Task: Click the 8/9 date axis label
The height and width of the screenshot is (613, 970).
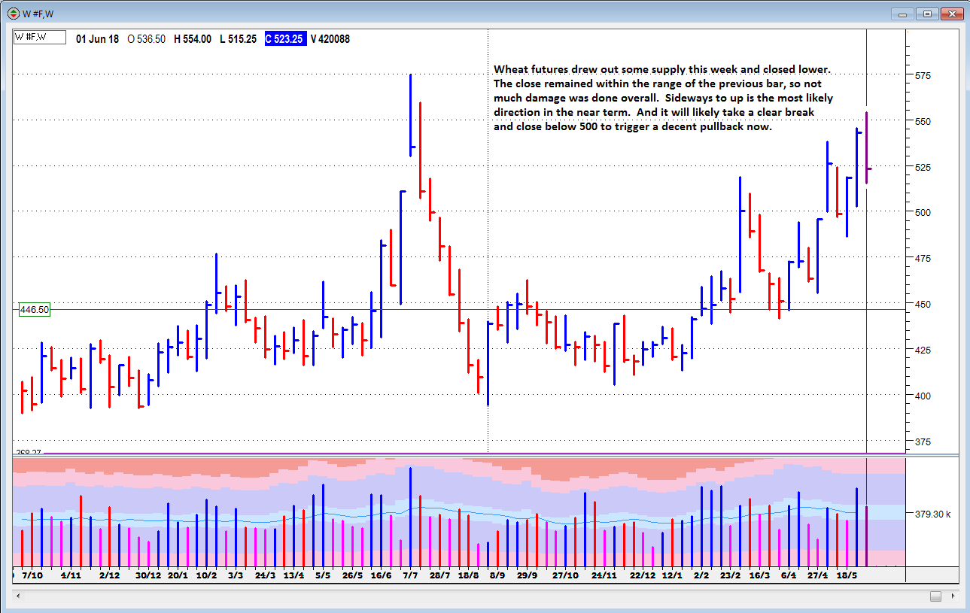Action: pyautogui.click(x=497, y=575)
